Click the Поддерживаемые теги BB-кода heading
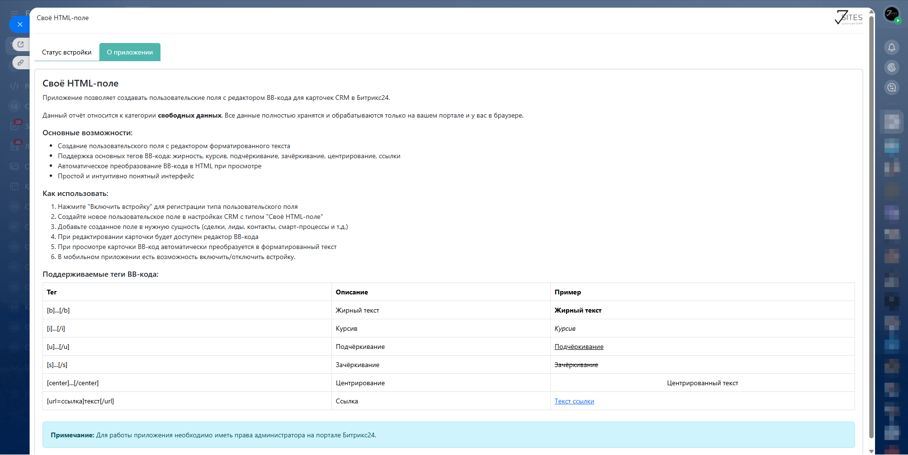The image size is (908, 455). [100, 274]
